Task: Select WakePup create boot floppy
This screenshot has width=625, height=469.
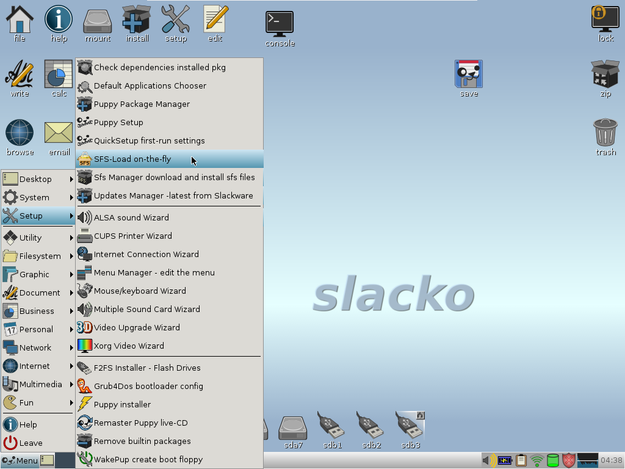Action: click(170, 459)
